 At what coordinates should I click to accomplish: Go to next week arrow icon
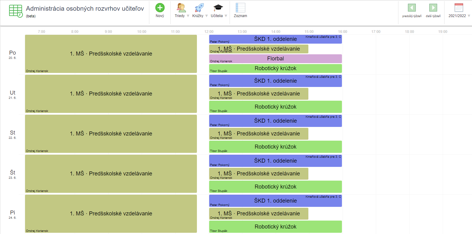[433, 8]
